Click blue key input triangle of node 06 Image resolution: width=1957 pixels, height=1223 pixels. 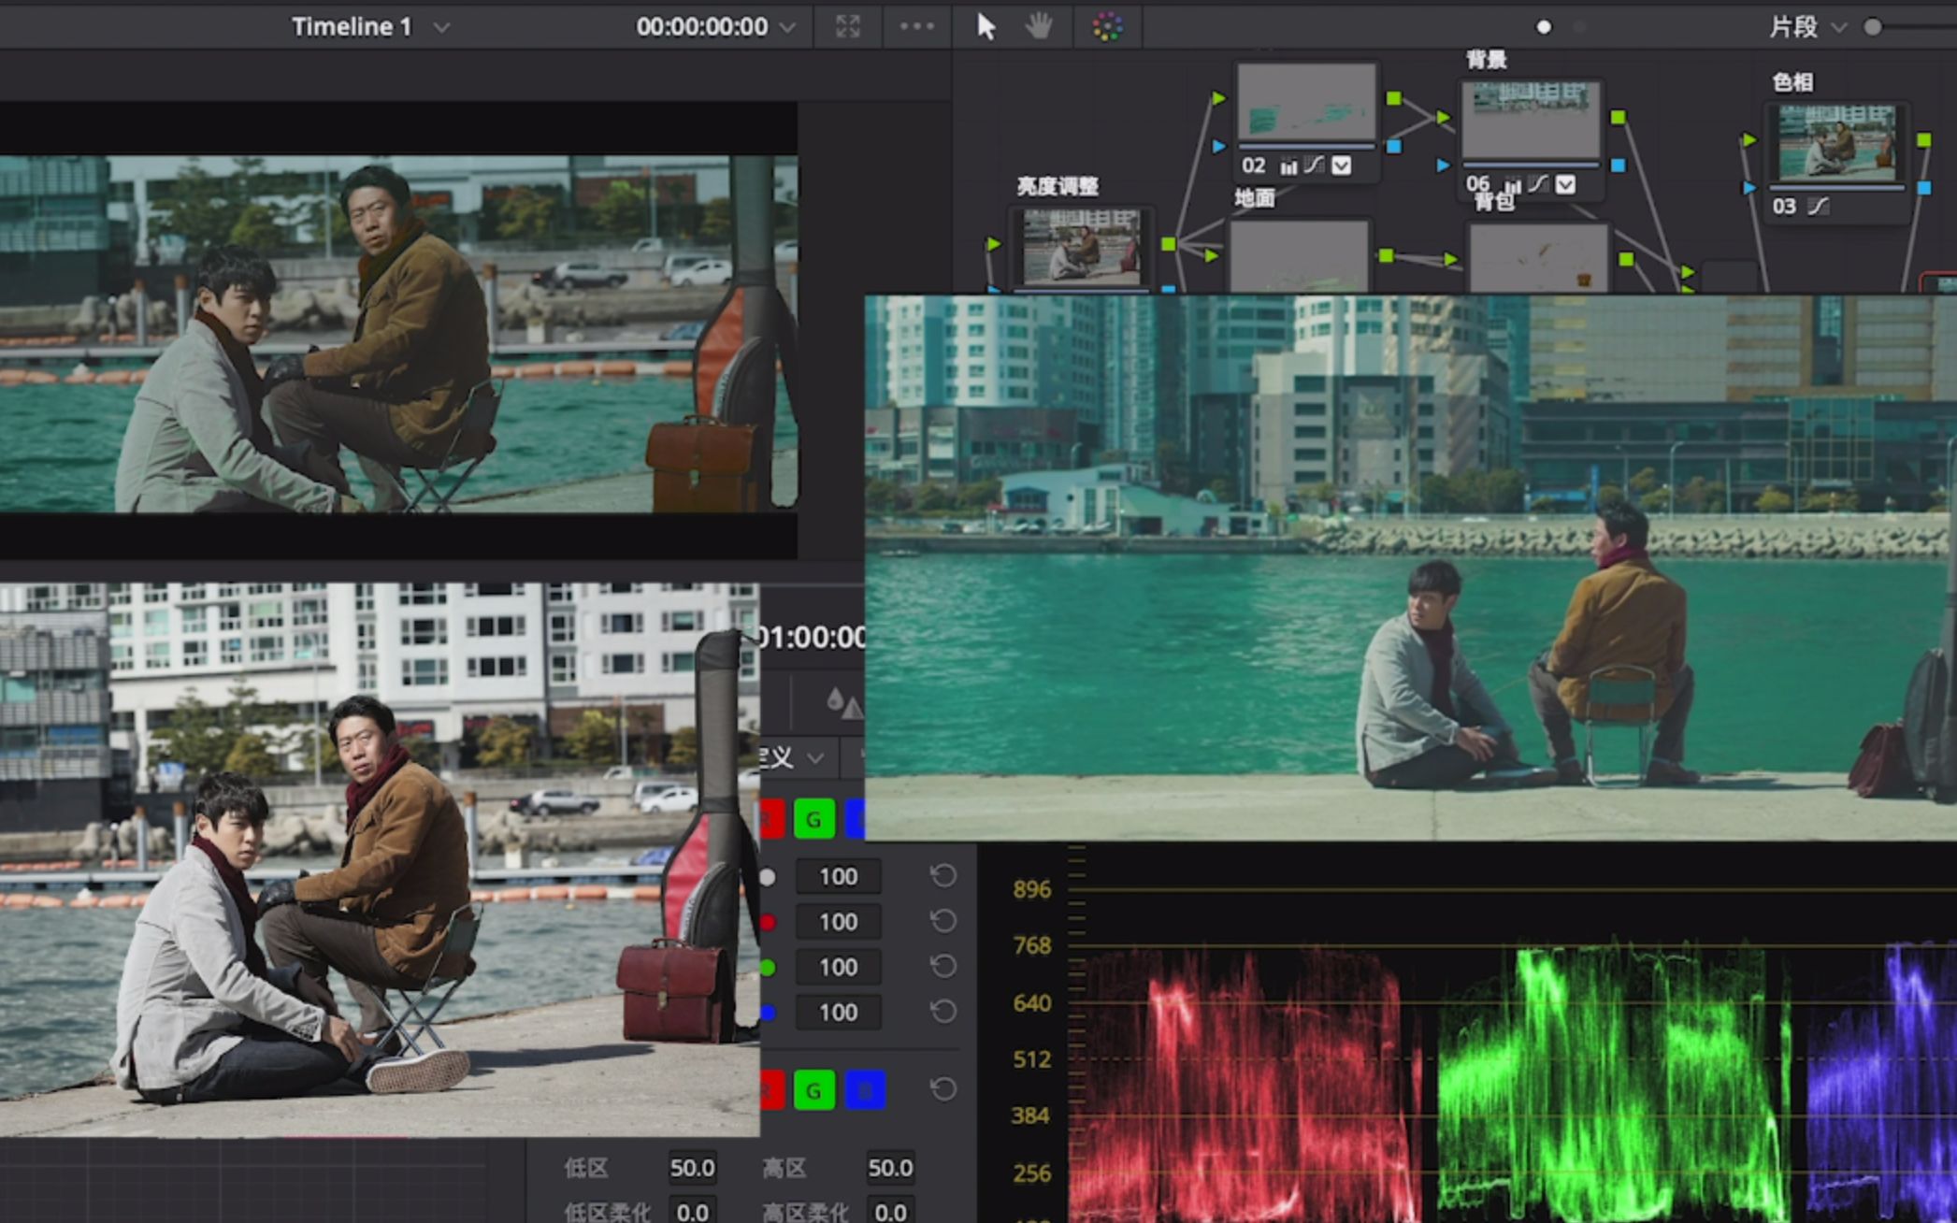tap(1443, 165)
